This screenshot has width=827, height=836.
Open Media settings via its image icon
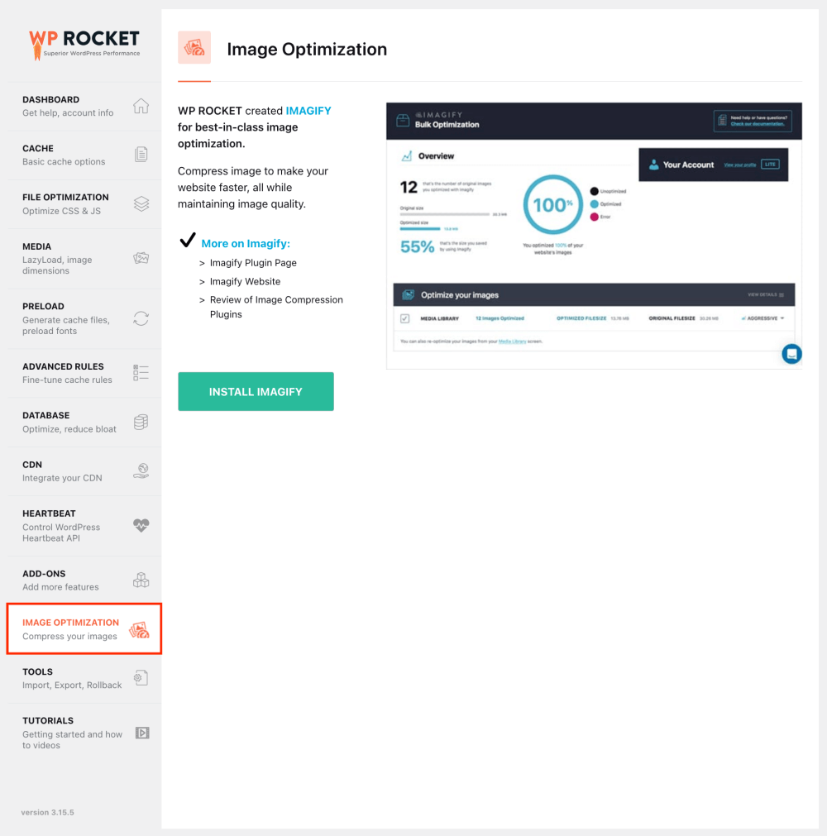pyautogui.click(x=141, y=256)
